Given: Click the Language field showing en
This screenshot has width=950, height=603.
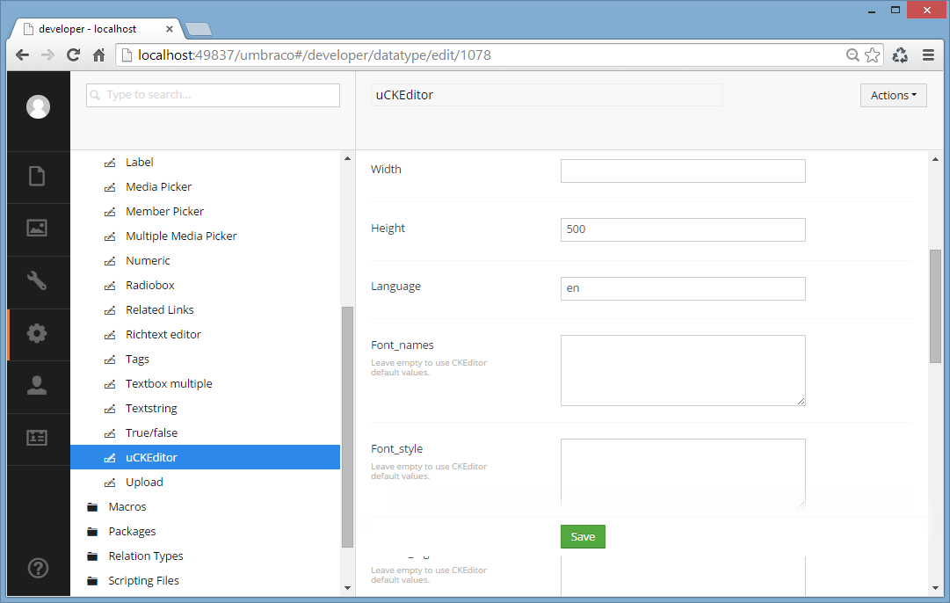Looking at the screenshot, I should [x=683, y=288].
